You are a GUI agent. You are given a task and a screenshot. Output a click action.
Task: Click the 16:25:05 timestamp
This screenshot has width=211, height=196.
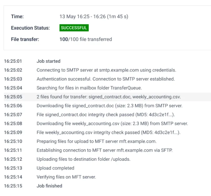tap(13, 97)
